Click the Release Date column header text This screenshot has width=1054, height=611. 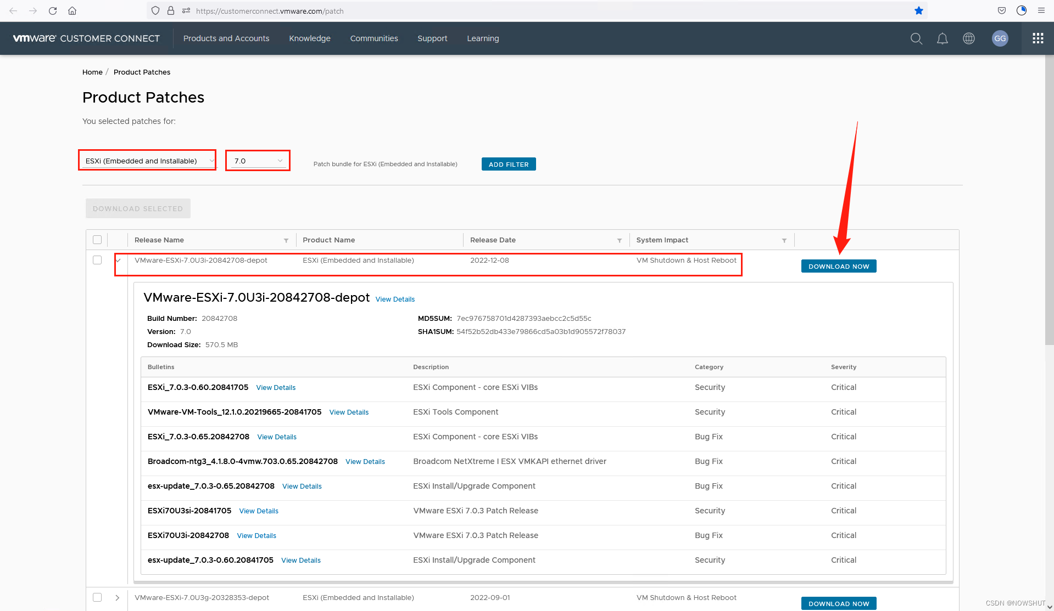tap(493, 240)
